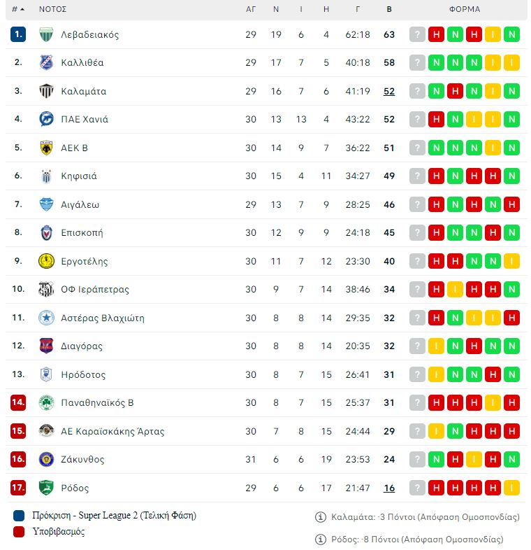Select the ΑΕΚ Β eagle emblem
The height and width of the screenshot is (550, 531).
pos(46,148)
